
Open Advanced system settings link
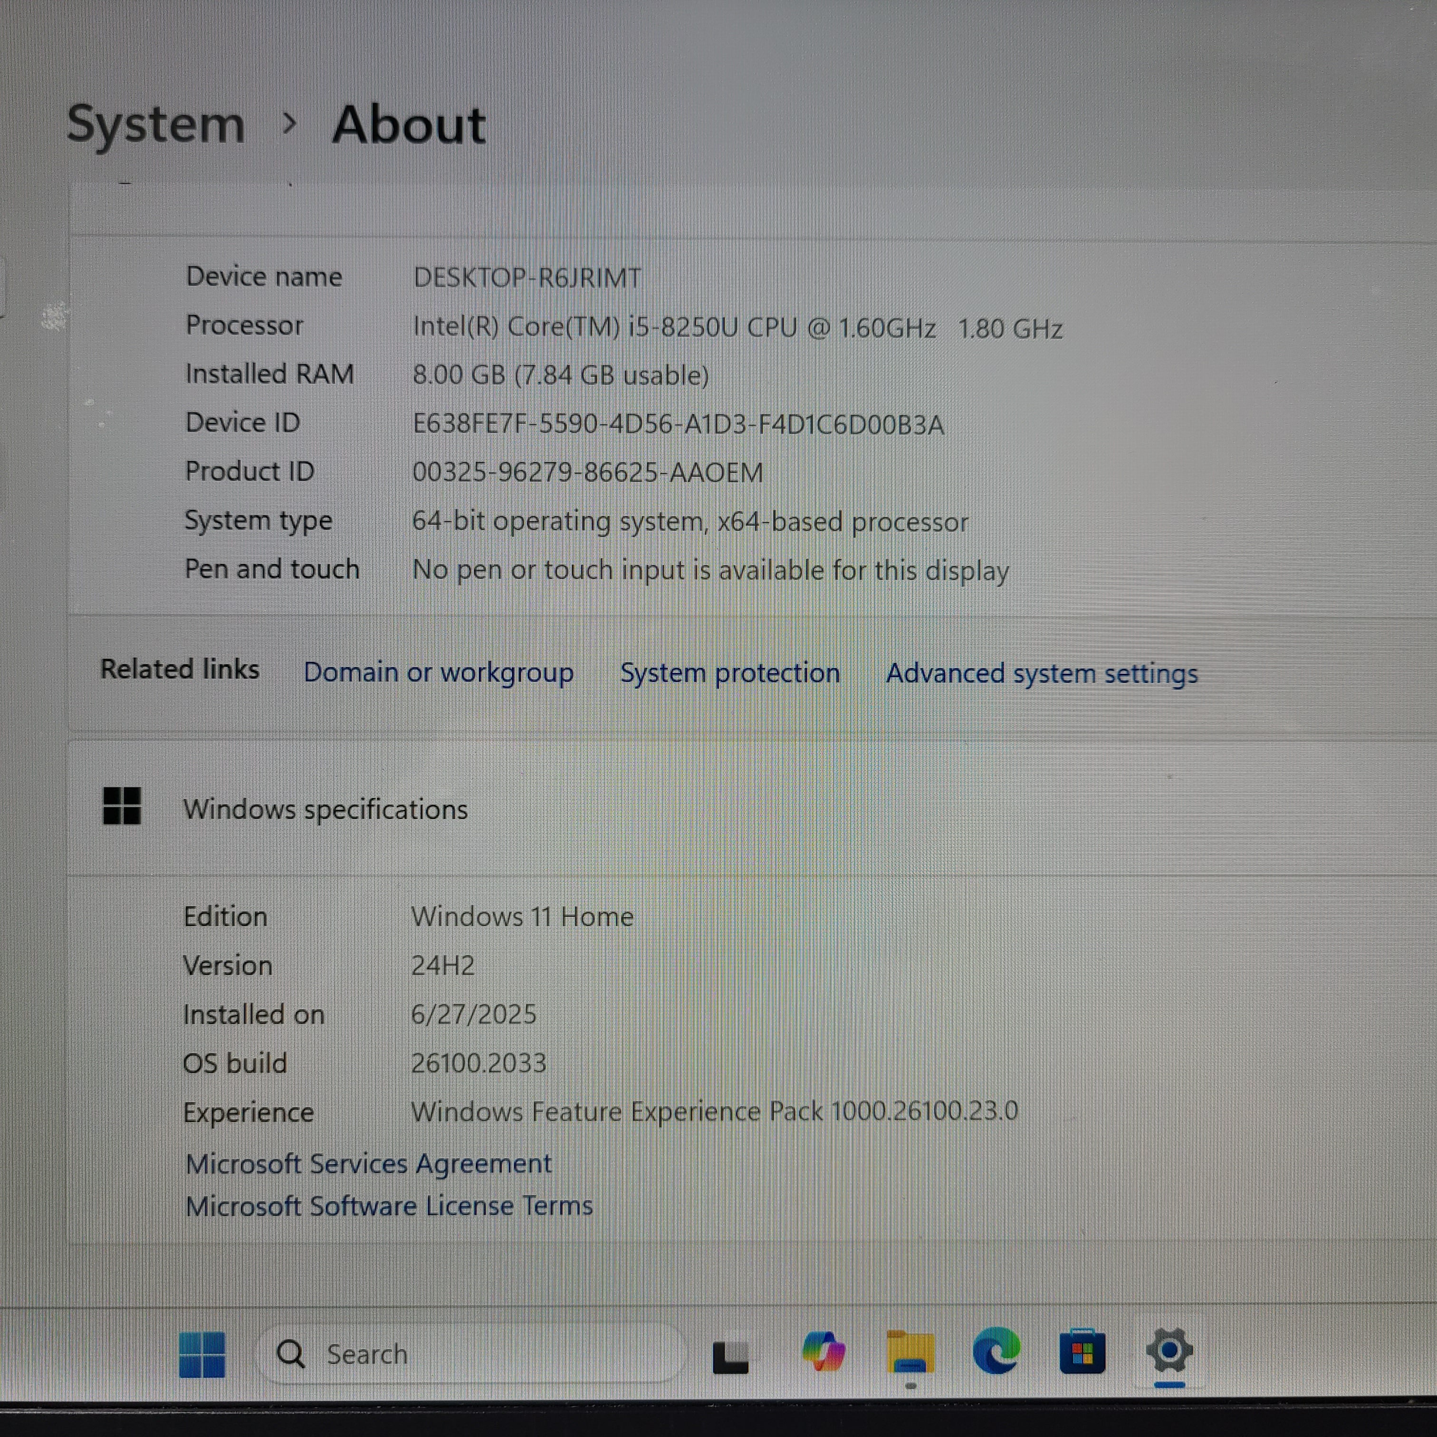(1042, 673)
